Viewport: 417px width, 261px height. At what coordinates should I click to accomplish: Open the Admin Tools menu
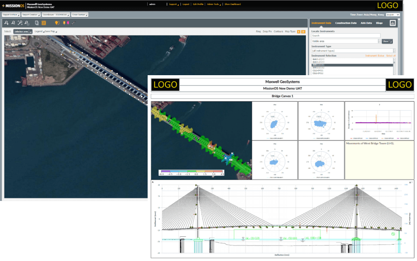pyautogui.click(x=214, y=4)
